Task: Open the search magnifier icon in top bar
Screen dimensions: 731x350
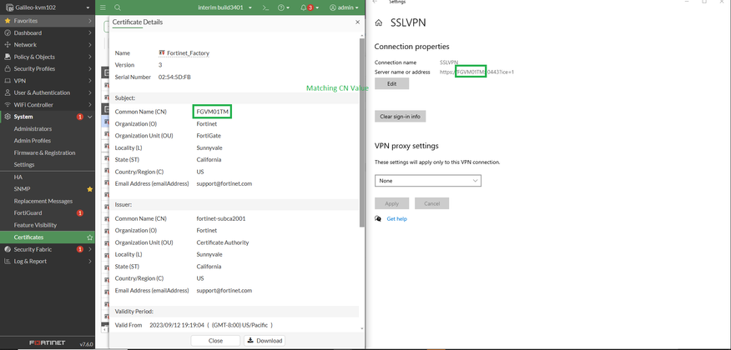Action: click(x=118, y=7)
